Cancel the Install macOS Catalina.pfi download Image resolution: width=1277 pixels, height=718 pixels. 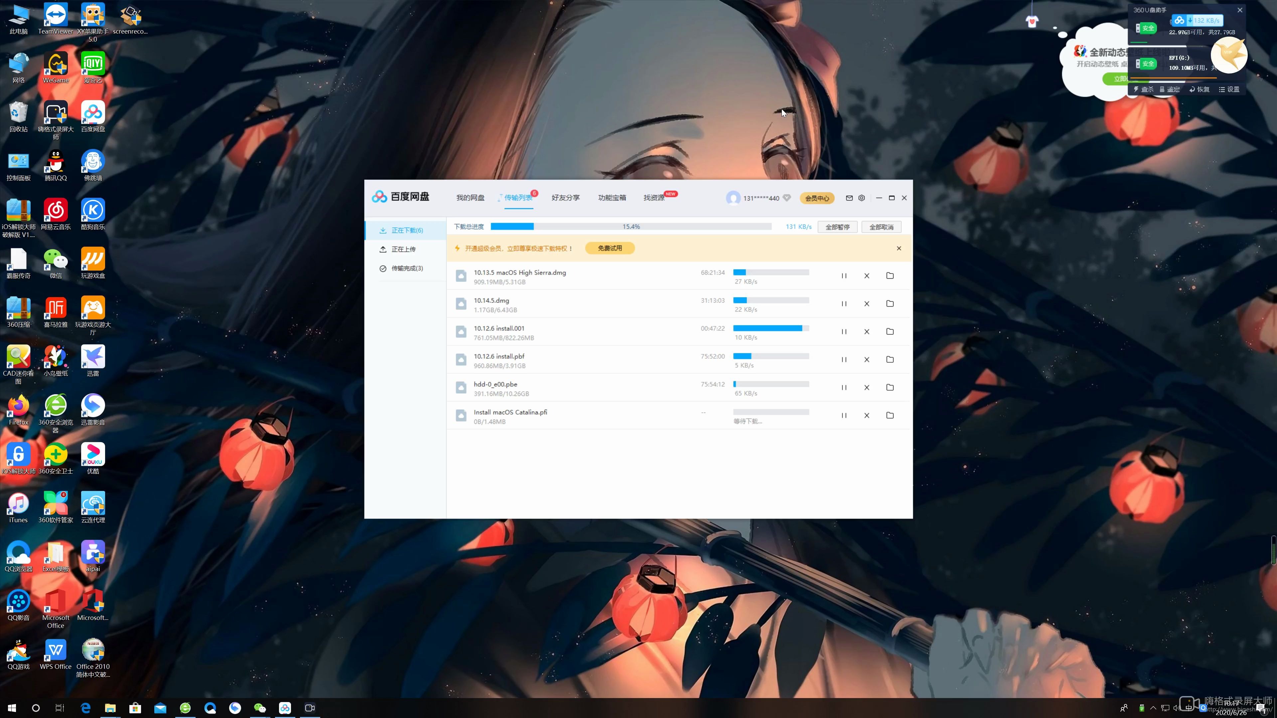(867, 416)
